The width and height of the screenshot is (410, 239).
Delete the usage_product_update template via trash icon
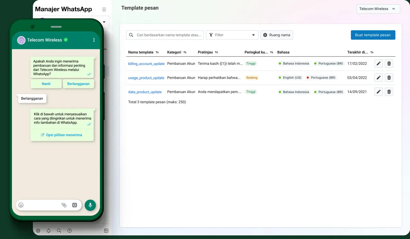(x=389, y=77)
